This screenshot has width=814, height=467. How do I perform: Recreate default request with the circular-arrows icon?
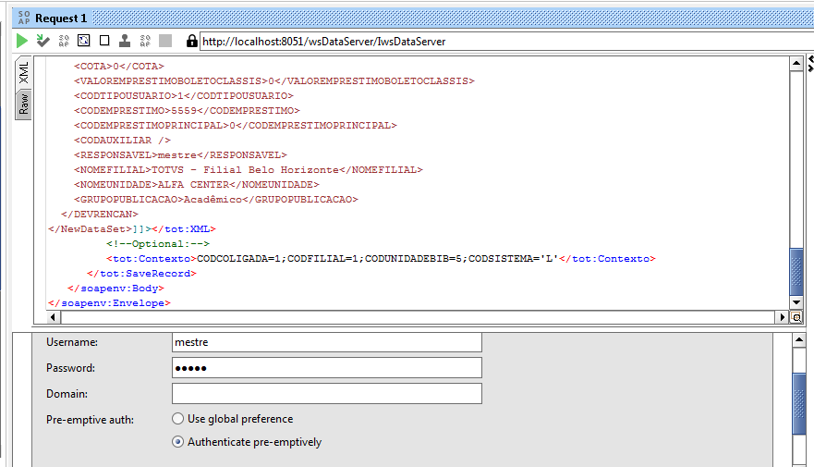(83, 41)
